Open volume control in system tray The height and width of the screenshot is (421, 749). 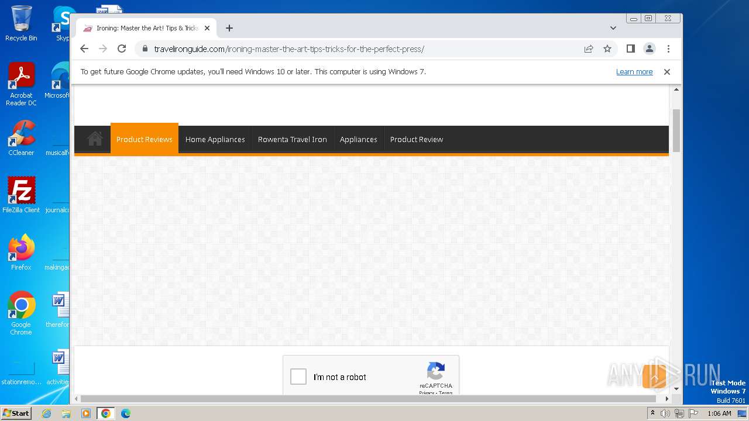[x=665, y=413]
